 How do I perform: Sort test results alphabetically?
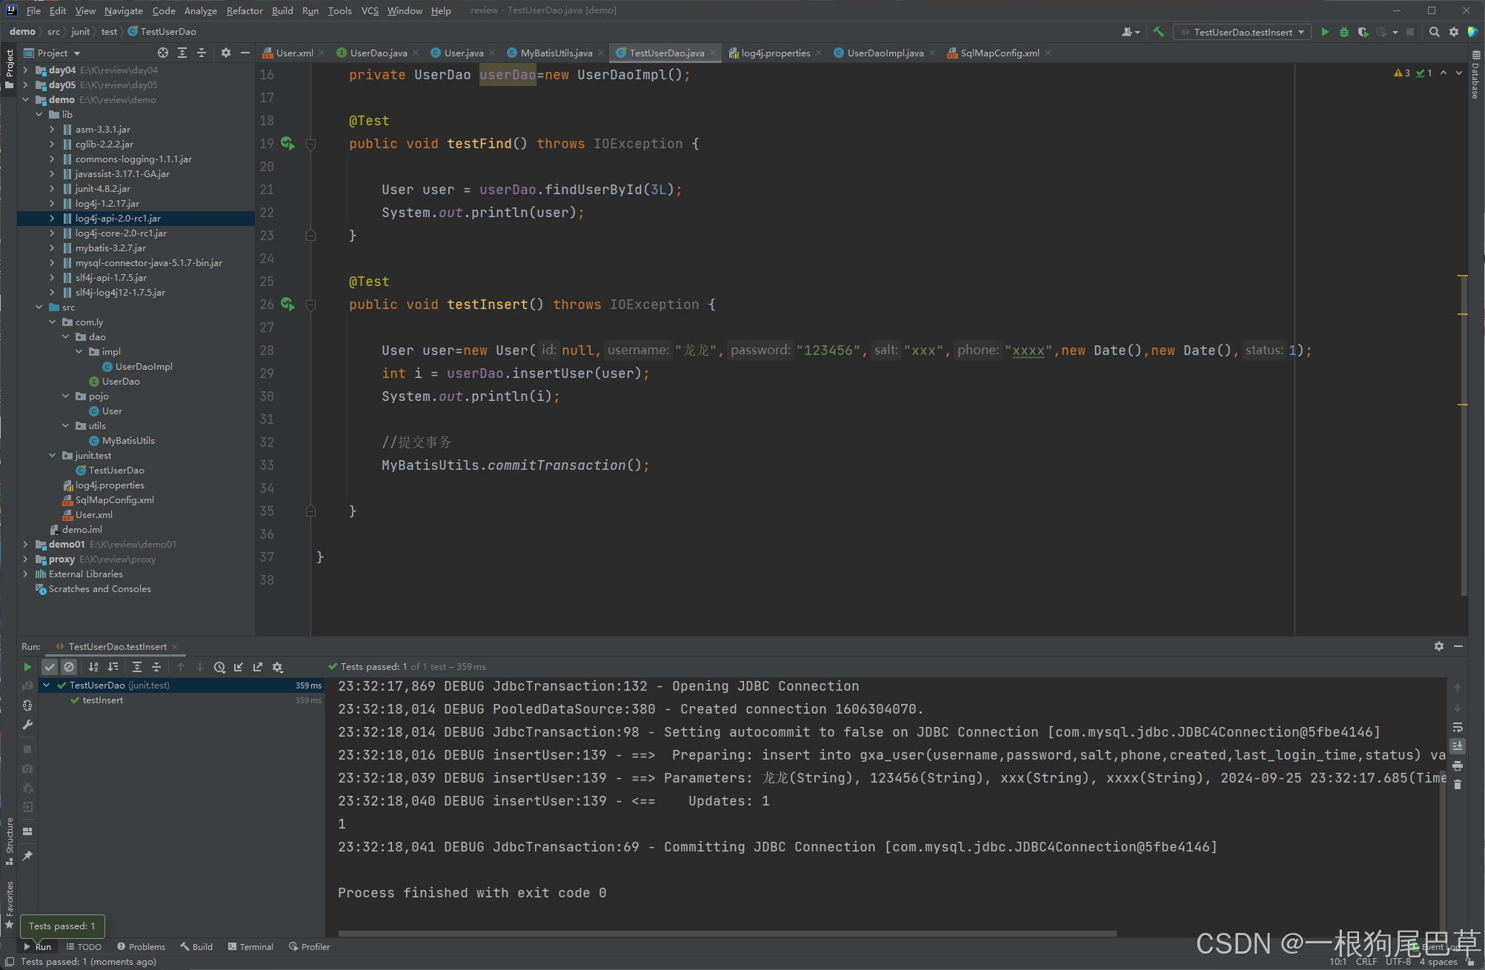click(93, 667)
